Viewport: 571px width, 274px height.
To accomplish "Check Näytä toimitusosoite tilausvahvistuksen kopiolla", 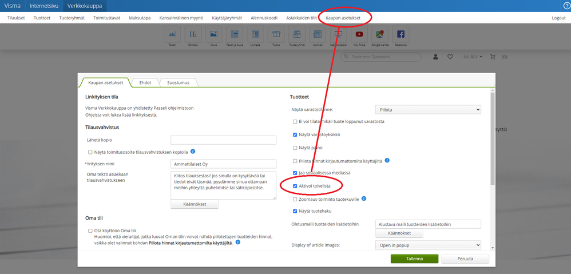I will [x=90, y=152].
